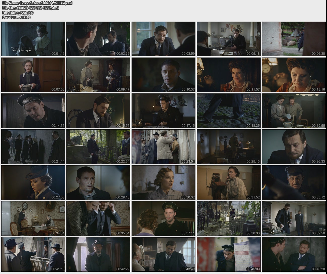Click the Duration 00:47:48 text
This screenshot has width=327, height=274.
[16, 18]
